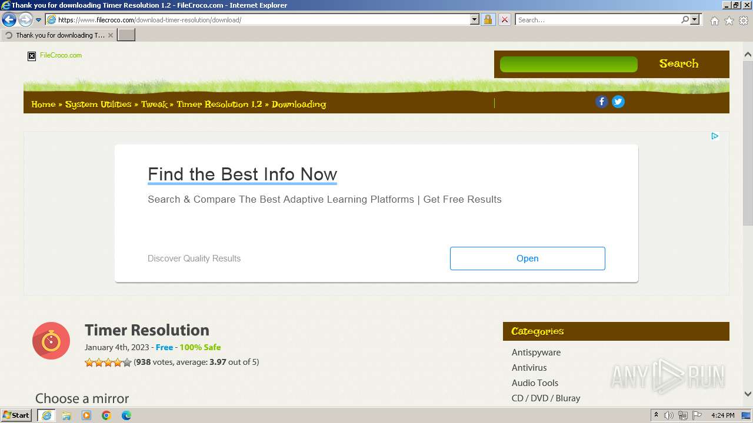This screenshot has height=423, width=753.
Task: Open the Tools gear icon
Action: click(x=744, y=21)
